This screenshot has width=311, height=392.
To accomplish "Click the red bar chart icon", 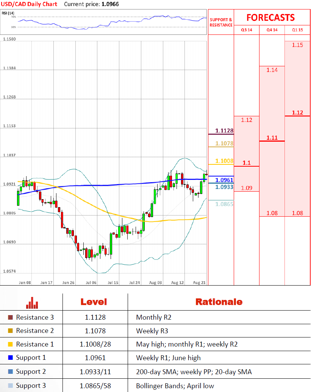I will (32, 303).
